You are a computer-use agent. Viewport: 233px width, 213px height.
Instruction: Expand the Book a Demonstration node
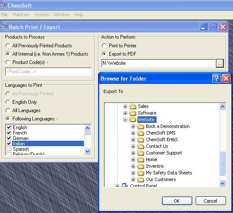[133, 126]
